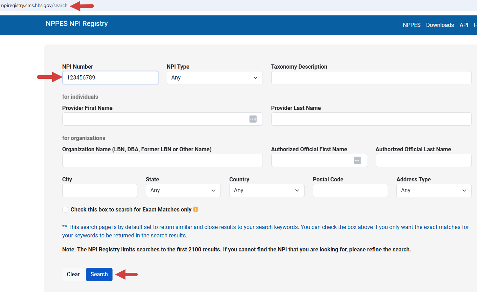Click the Search button
This screenshot has height=292, width=477.
(x=99, y=274)
